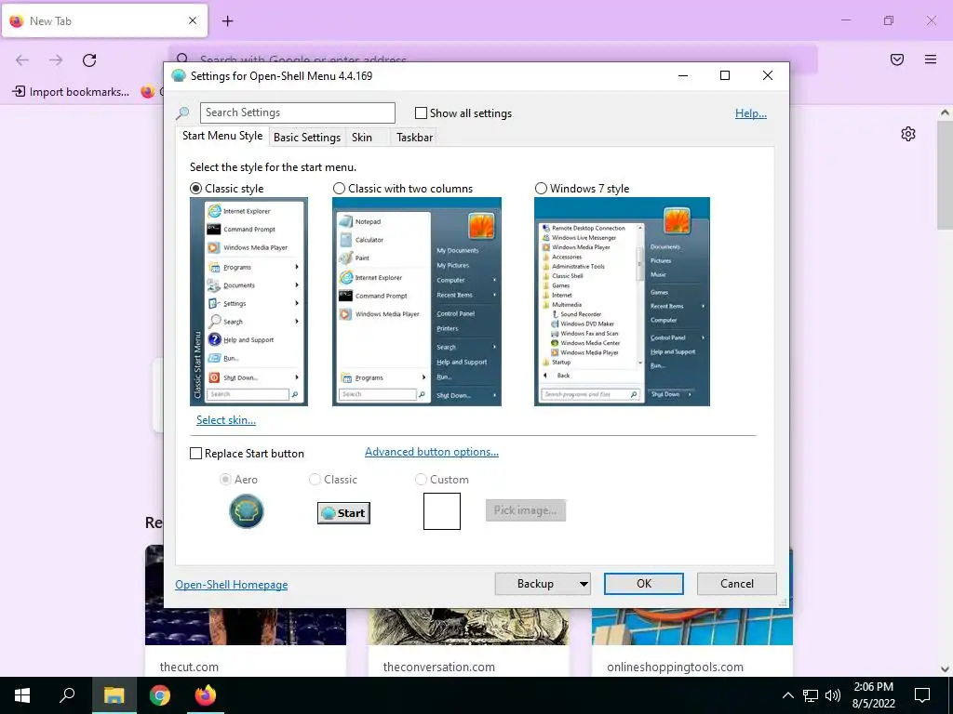This screenshot has height=714, width=953.
Task: Click the Aero shell start button image
Action: click(x=246, y=511)
